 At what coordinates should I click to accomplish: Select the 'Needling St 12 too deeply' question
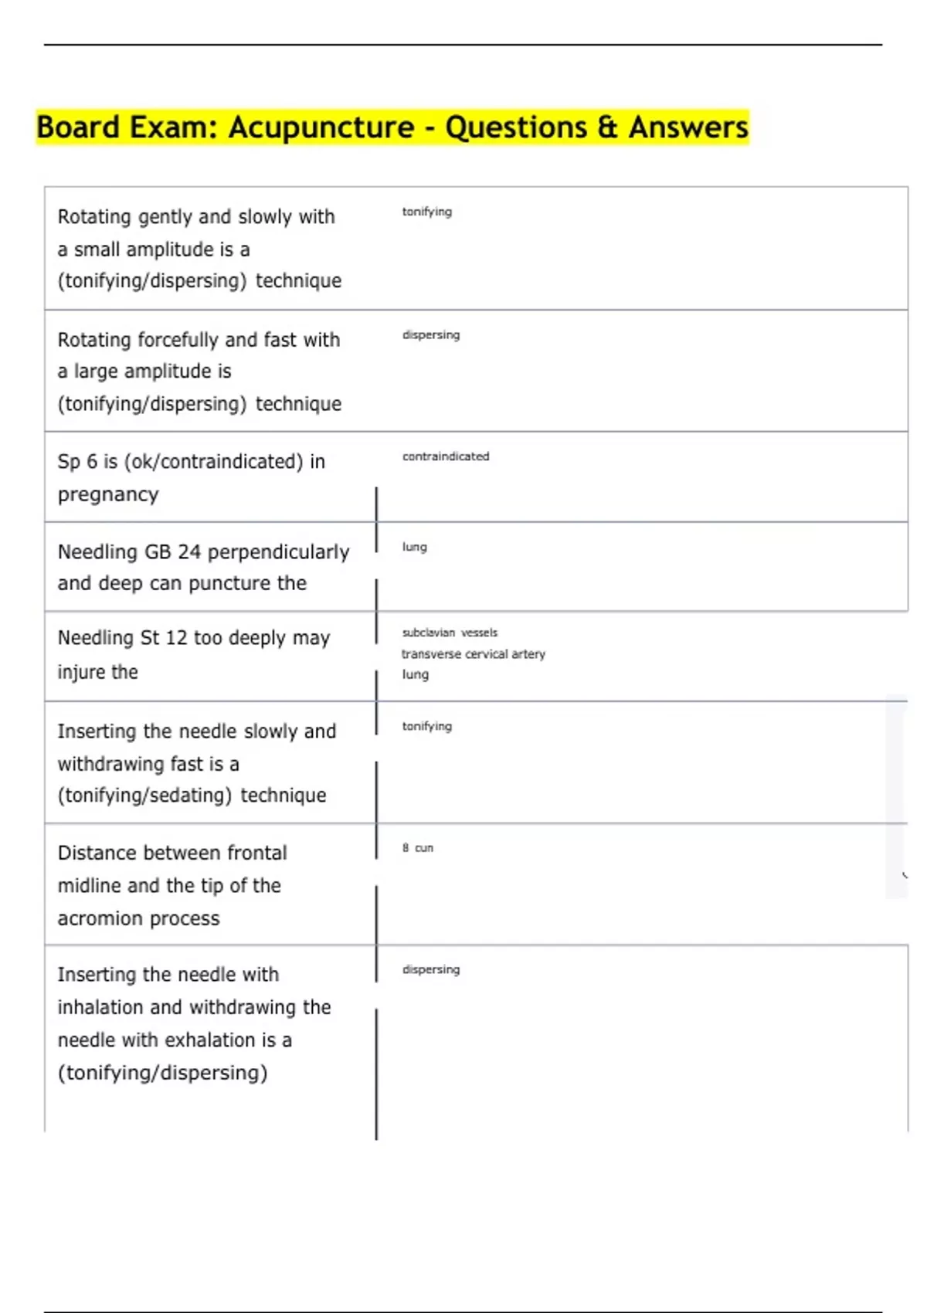193,654
